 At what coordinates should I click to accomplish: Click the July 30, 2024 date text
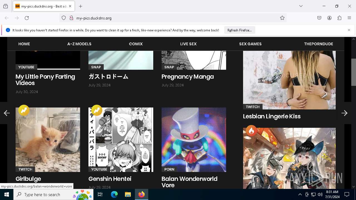point(27,92)
